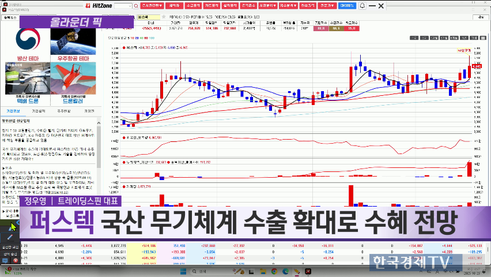The height and width of the screenshot is (277, 491).
Task: Click the blue button in top toolbar
Action: tap(347, 5)
